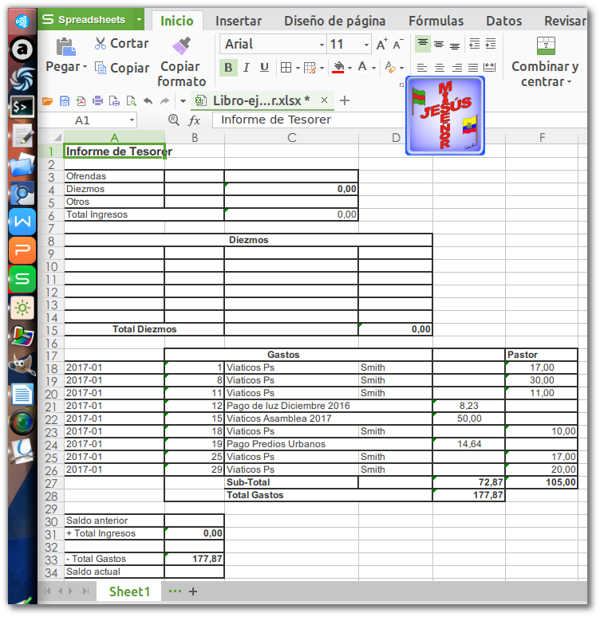Image resolution: width=600 pixels, height=617 pixels.
Task: Click the open folder icon
Action: (48, 101)
